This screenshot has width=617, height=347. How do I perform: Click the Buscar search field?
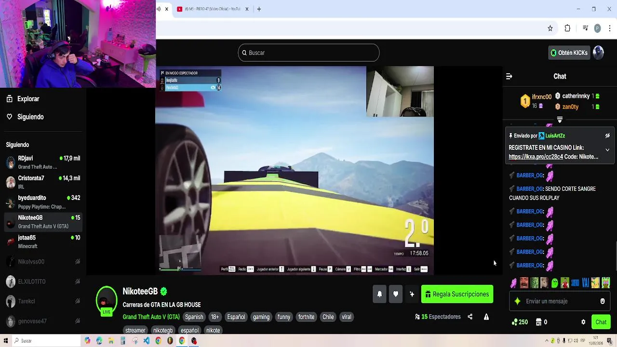[x=308, y=53]
